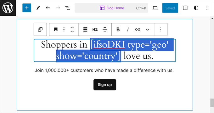Undo the last change

48,8
